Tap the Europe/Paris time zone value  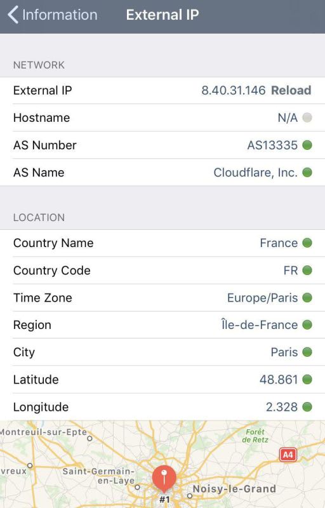[x=262, y=298]
